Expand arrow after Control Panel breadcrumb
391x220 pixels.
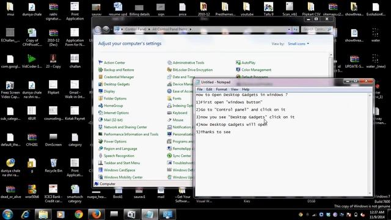click(149, 29)
